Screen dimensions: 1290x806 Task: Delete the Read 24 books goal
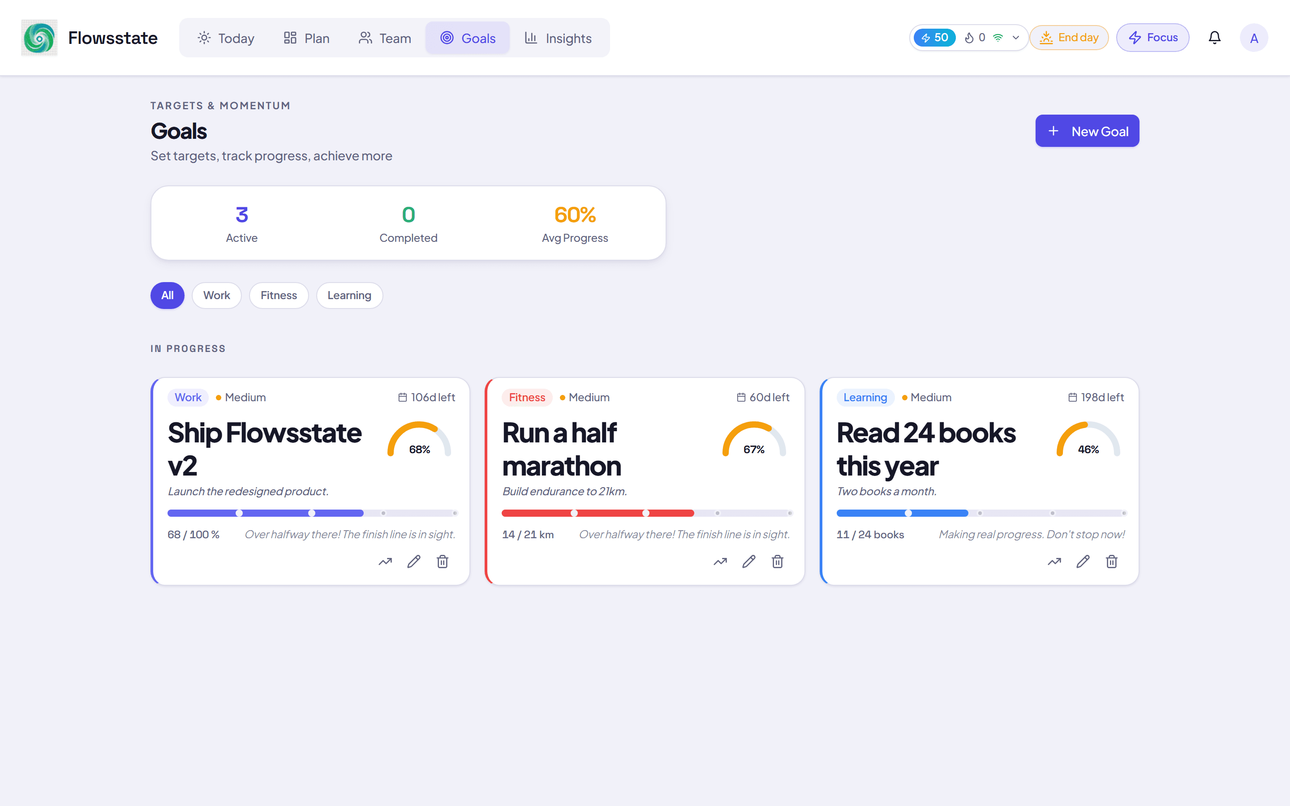pos(1111,562)
